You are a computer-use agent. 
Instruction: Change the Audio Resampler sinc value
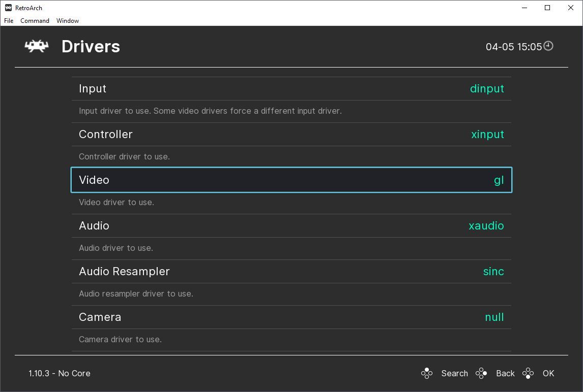pos(493,272)
